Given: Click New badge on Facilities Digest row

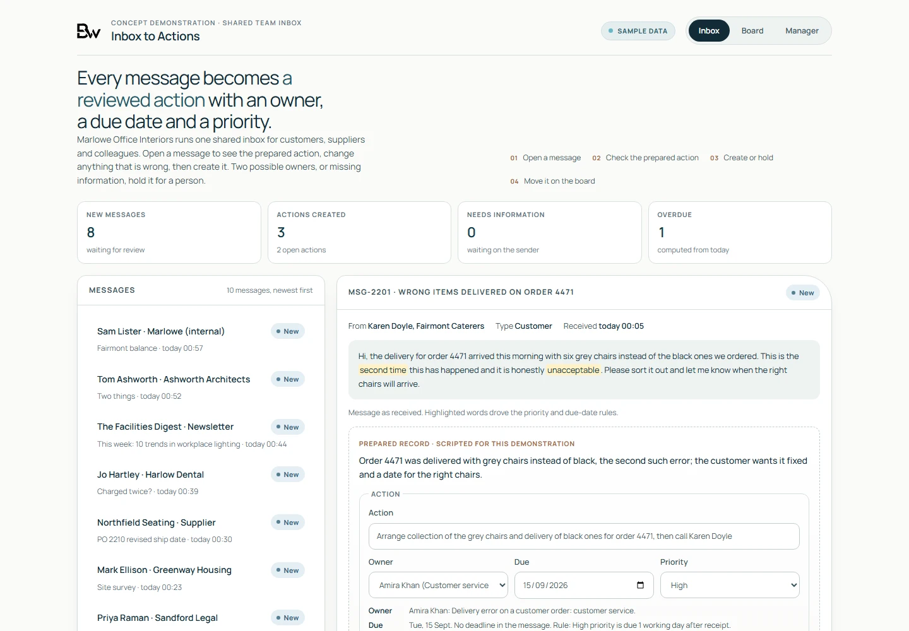Looking at the screenshot, I should tap(288, 427).
